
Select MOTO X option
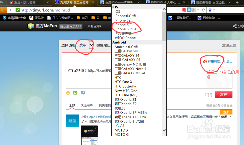tap(122, 130)
